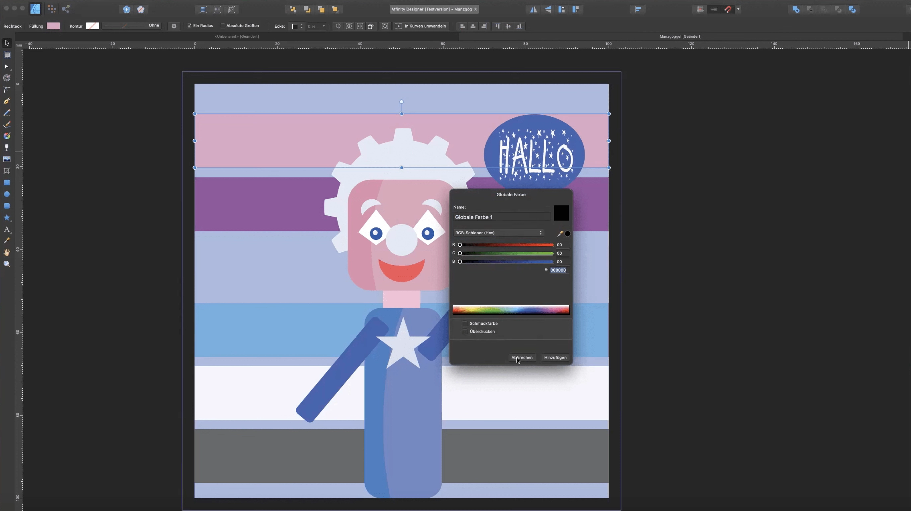This screenshot has width=911, height=511.
Task: Pick the Star shape tool
Action: click(7, 218)
